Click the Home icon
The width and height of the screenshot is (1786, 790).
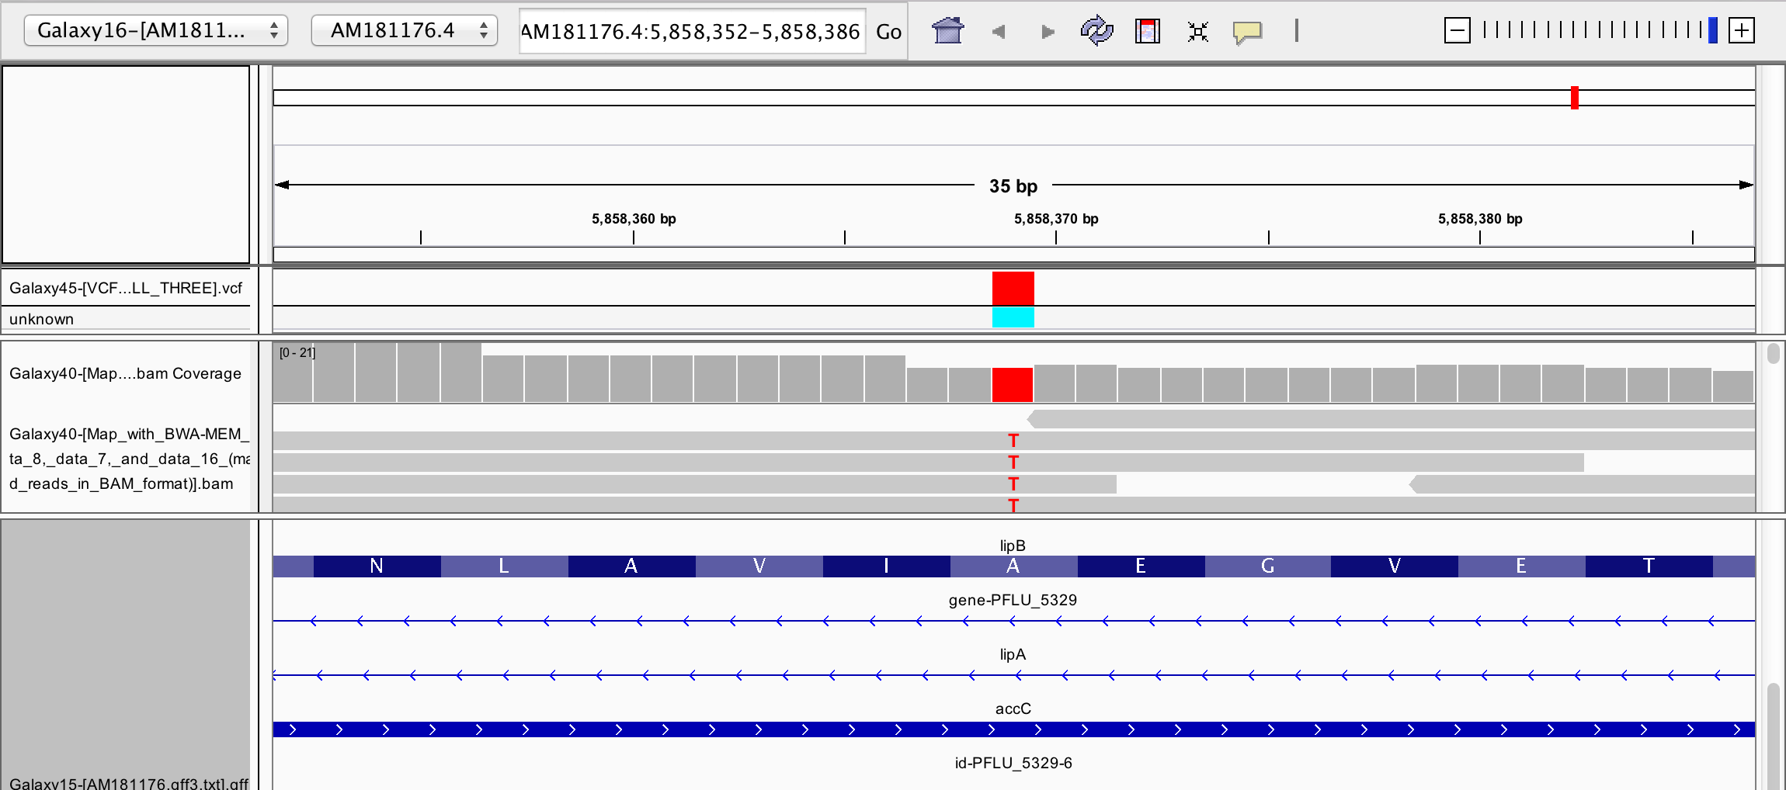coord(948,31)
